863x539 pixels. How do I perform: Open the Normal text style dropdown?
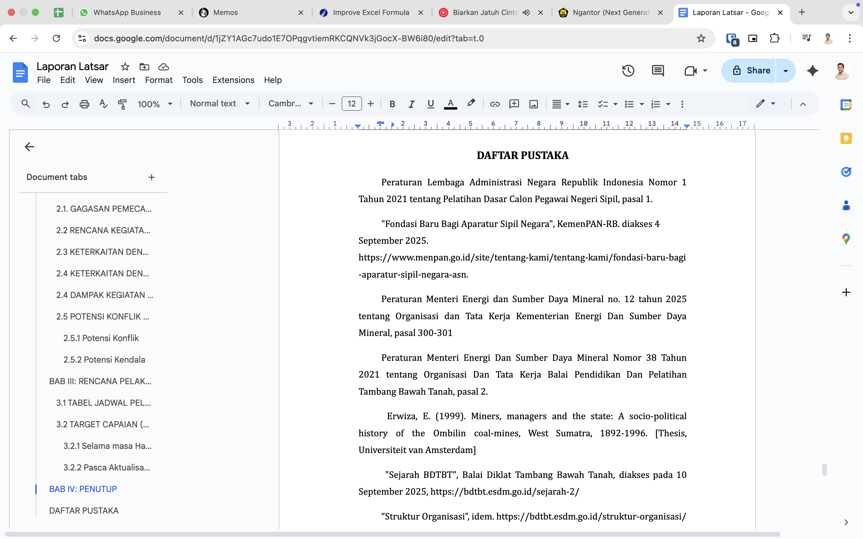click(219, 104)
